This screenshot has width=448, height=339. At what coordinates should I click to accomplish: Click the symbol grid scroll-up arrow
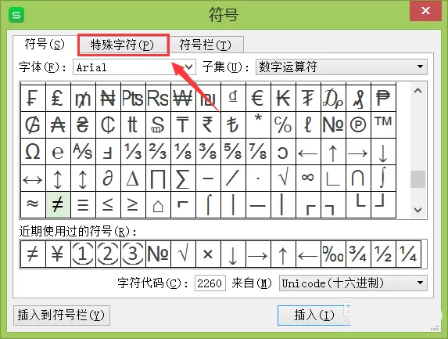click(418, 91)
